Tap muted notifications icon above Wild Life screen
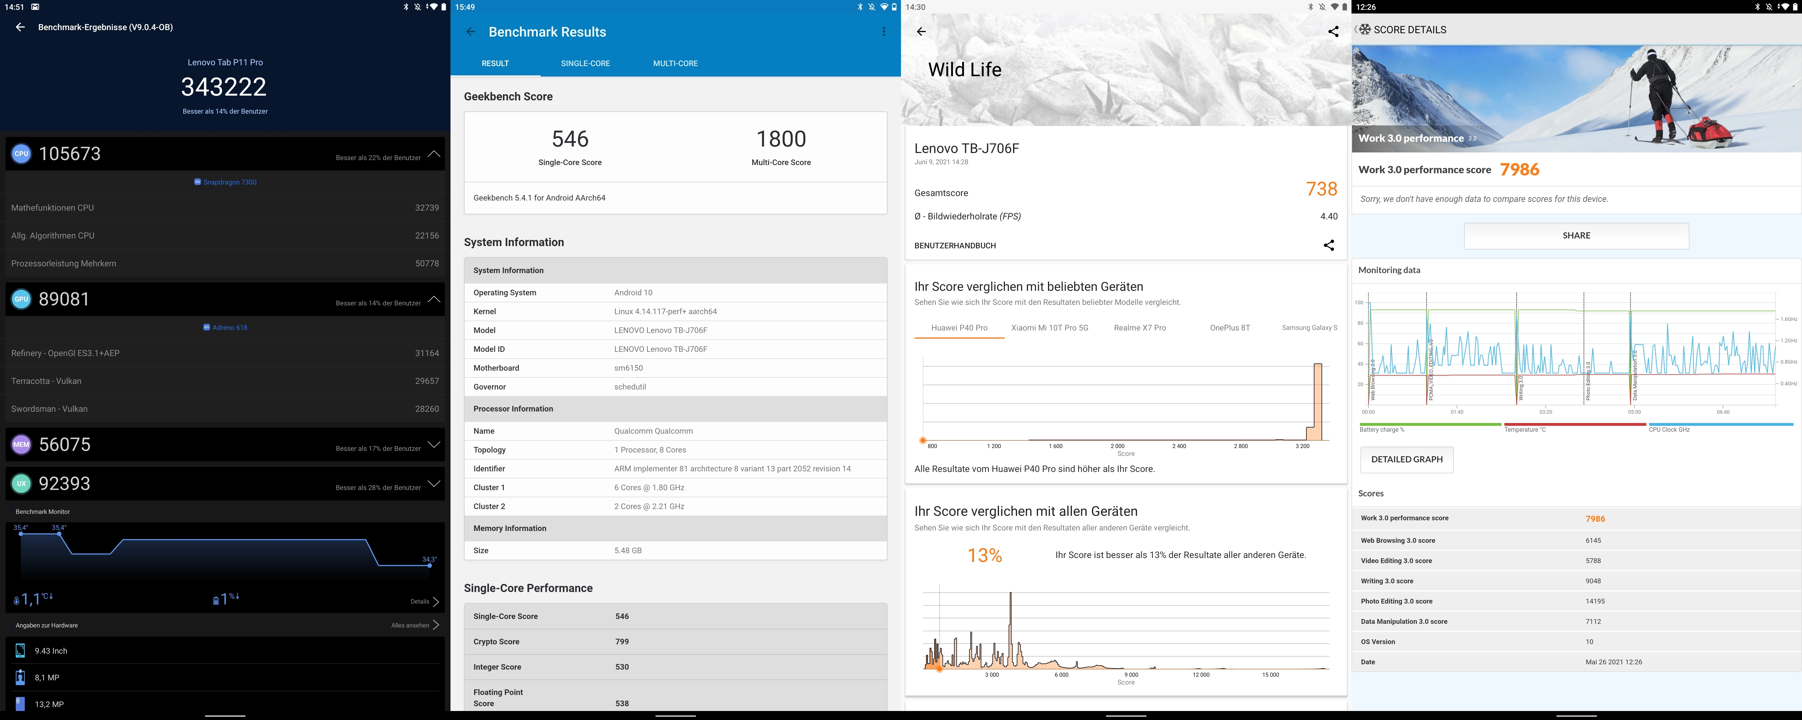Screen dimensions: 1802x720 [1322, 7]
